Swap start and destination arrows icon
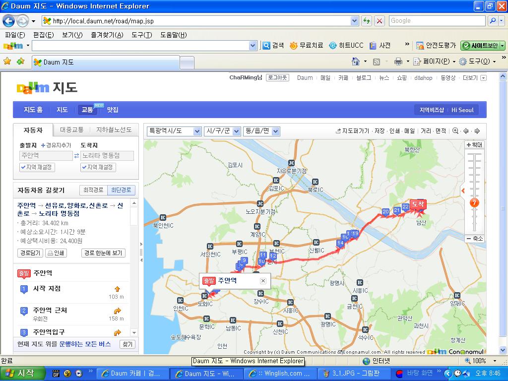The image size is (508, 381). (x=76, y=156)
